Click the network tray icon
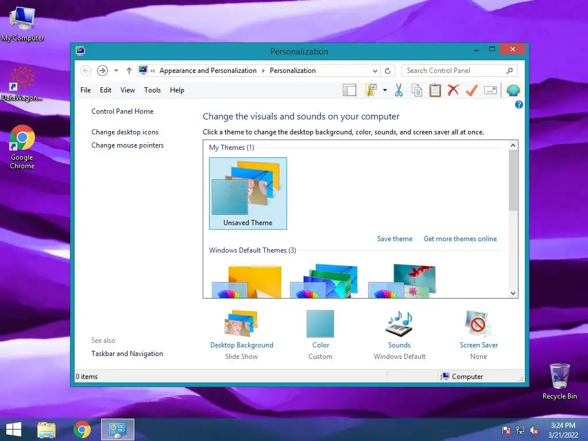588x441 pixels. (x=520, y=430)
